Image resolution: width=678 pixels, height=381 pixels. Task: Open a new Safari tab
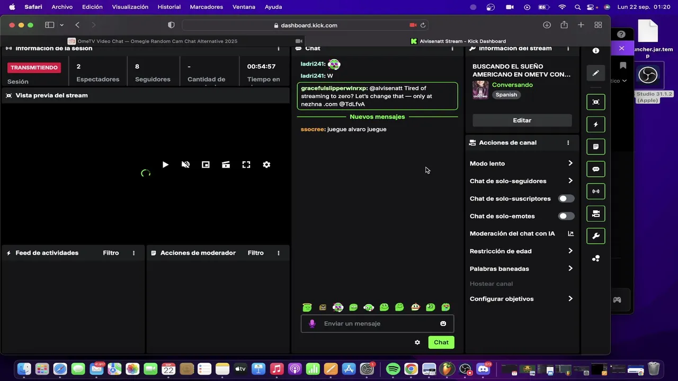tap(581, 25)
